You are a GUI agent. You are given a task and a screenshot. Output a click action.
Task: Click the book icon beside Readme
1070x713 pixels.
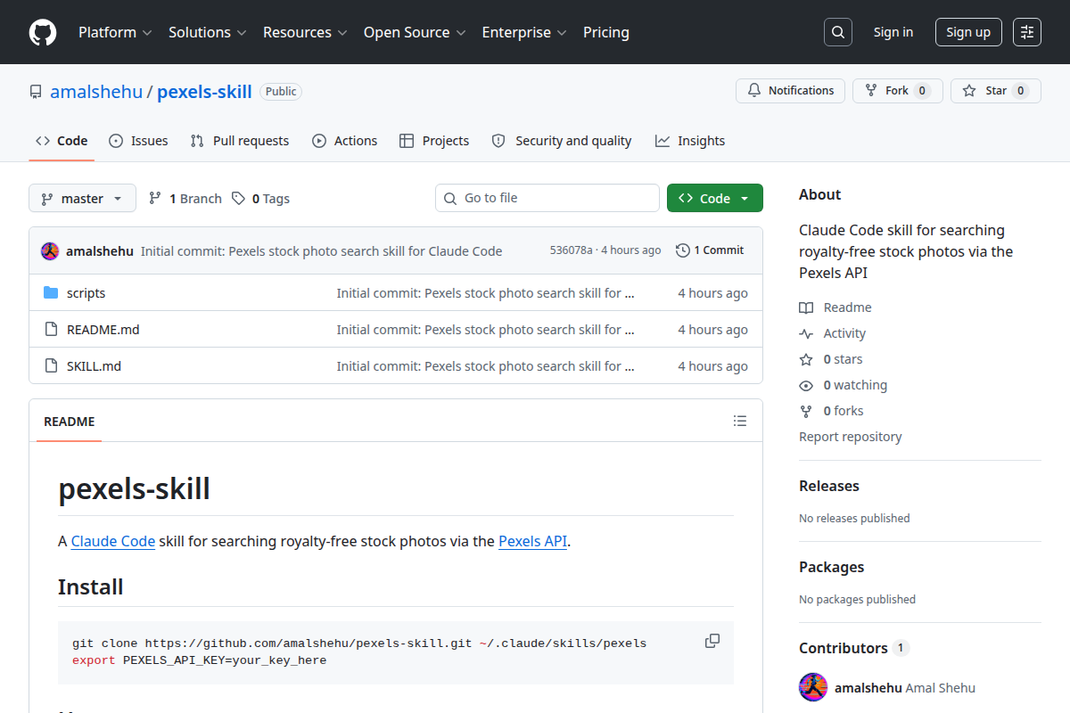806,307
